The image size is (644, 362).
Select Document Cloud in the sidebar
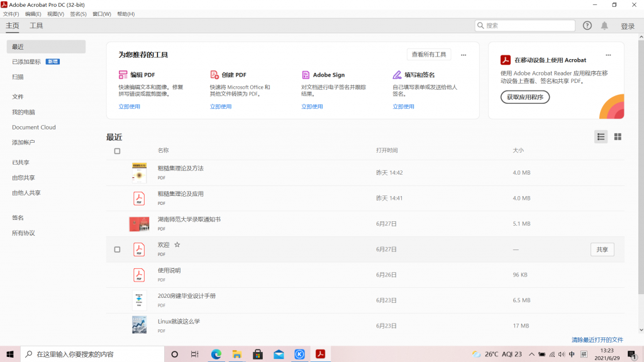34,127
